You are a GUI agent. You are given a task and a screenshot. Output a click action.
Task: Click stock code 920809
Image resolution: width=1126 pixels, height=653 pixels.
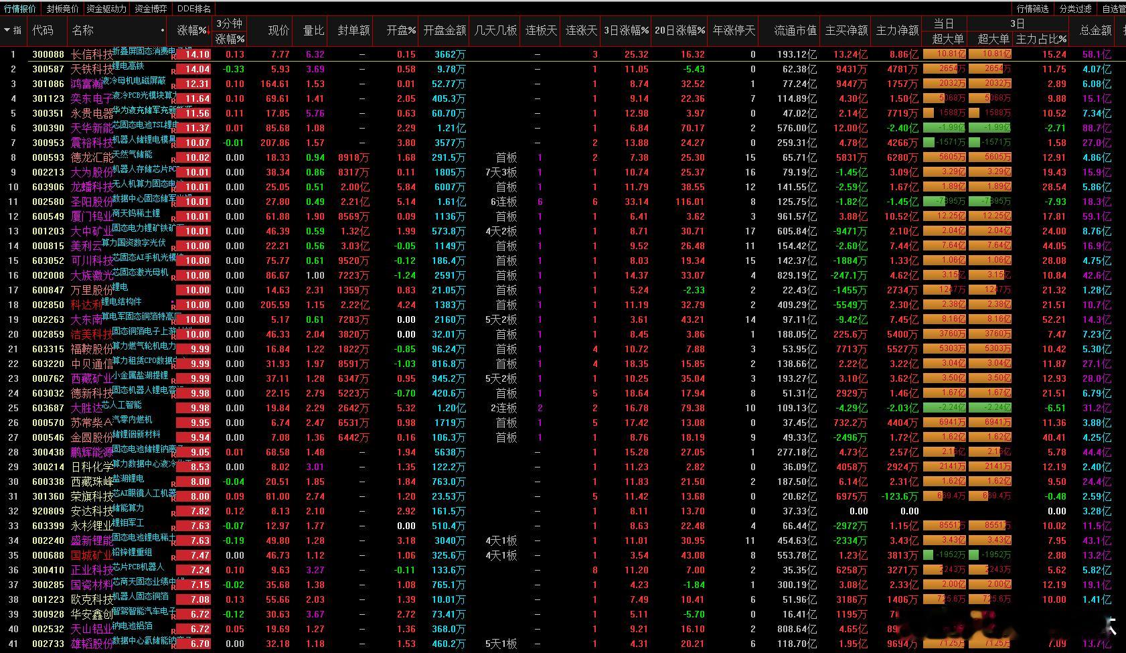48,511
